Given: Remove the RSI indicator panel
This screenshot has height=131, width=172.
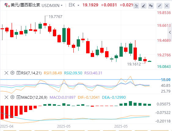Looking at the screenshot, I should pos(6,73).
